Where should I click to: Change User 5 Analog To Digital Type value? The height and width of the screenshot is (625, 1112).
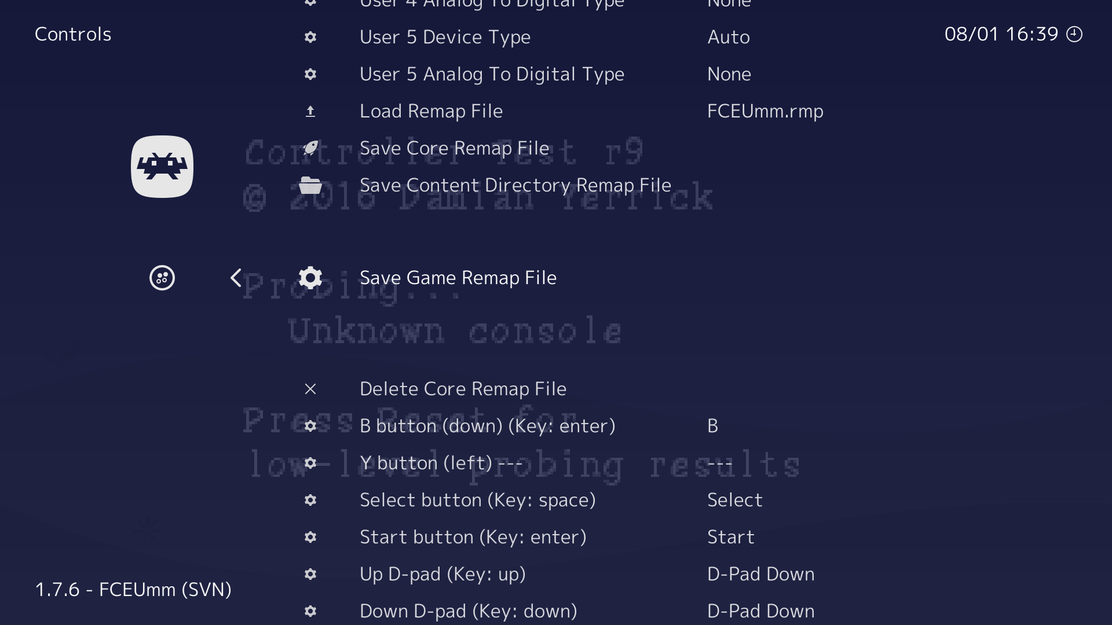729,74
